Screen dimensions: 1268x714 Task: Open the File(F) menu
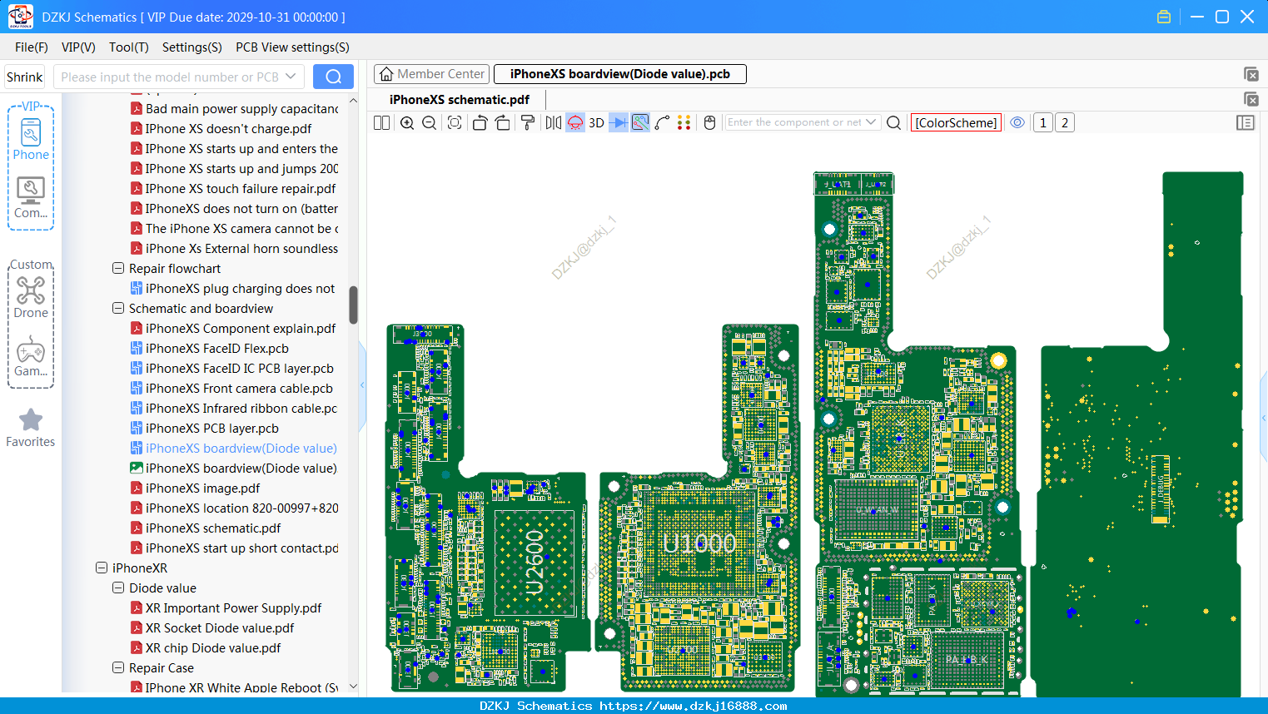[x=32, y=47]
